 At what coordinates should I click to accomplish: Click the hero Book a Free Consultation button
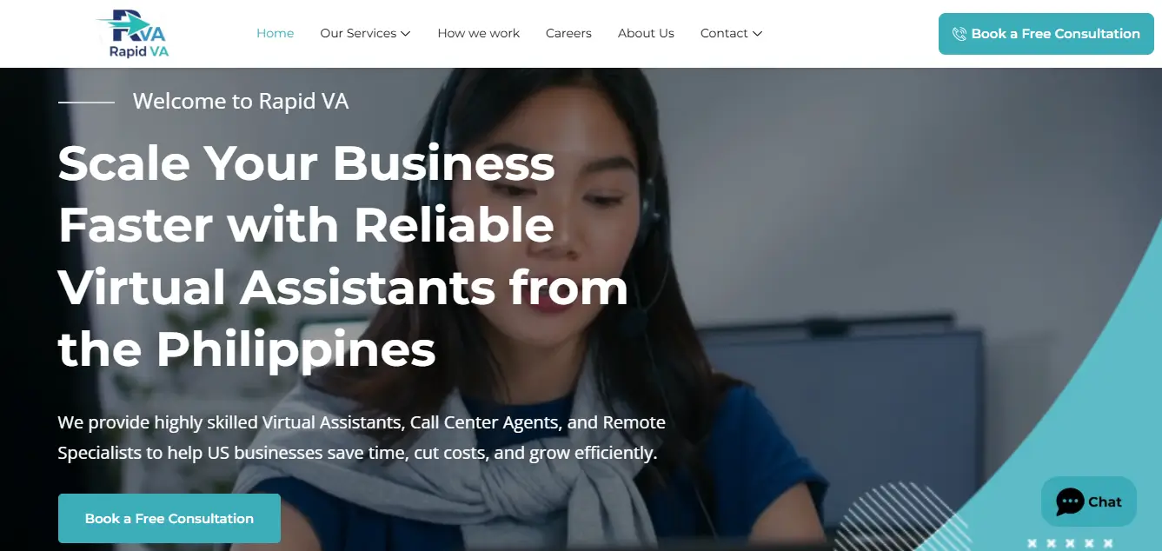(169, 518)
